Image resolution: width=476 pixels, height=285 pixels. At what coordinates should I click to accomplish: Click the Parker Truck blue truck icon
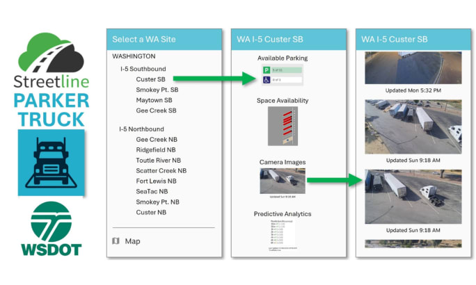pos(51,163)
